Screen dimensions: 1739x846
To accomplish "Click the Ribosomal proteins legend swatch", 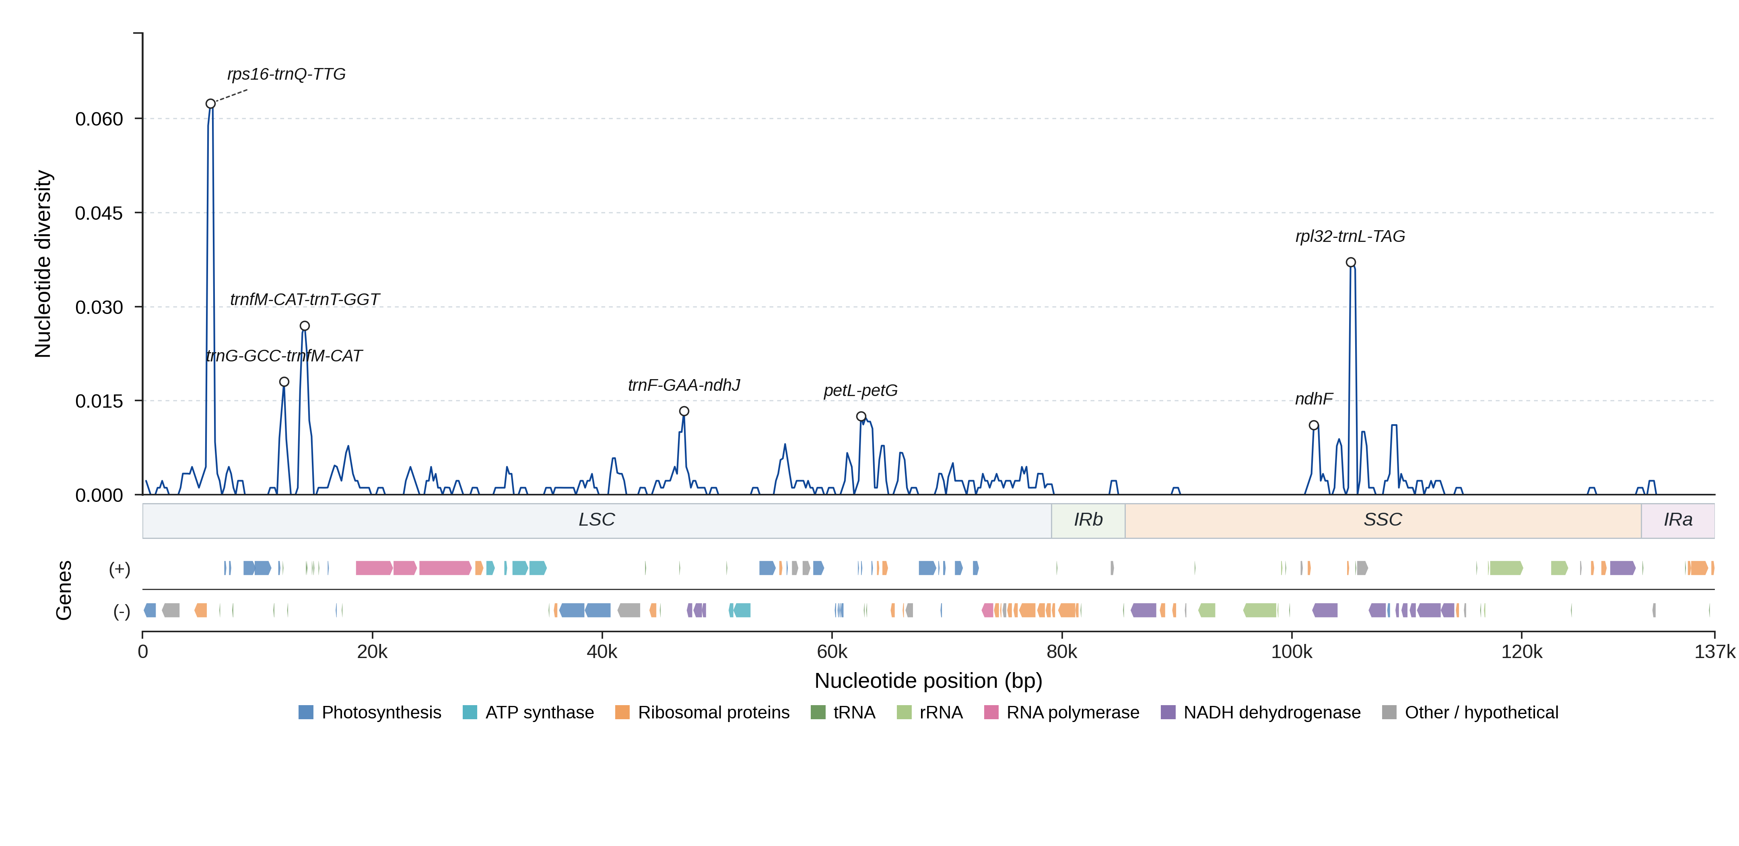I will point(622,712).
